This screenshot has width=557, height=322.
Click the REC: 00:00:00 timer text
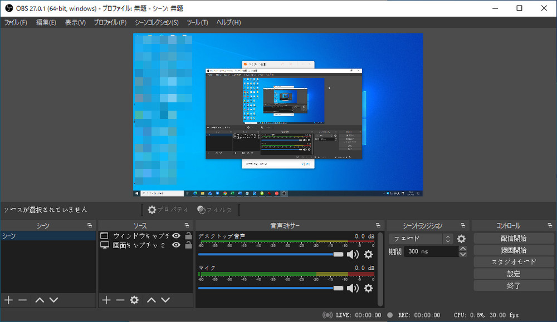coord(419,315)
